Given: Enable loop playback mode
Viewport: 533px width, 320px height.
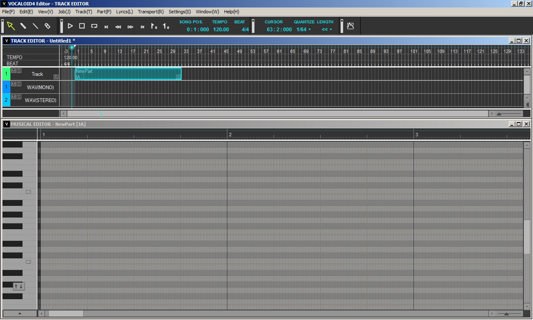Looking at the screenshot, I should 94,26.
